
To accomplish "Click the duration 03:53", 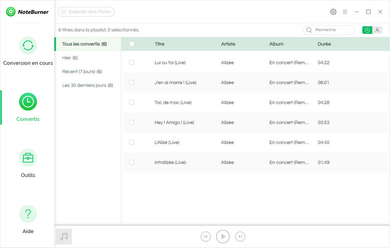I will [324, 122].
